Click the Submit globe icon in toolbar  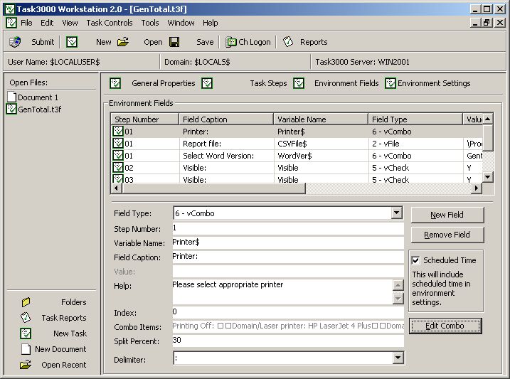(16, 42)
